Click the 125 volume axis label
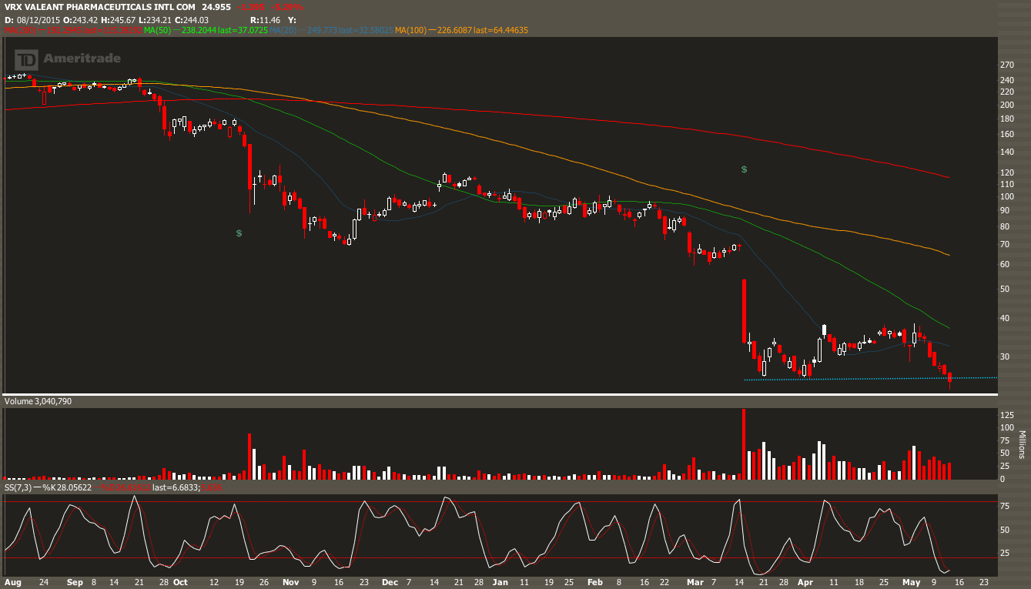The width and height of the screenshot is (1031, 589). (1006, 415)
